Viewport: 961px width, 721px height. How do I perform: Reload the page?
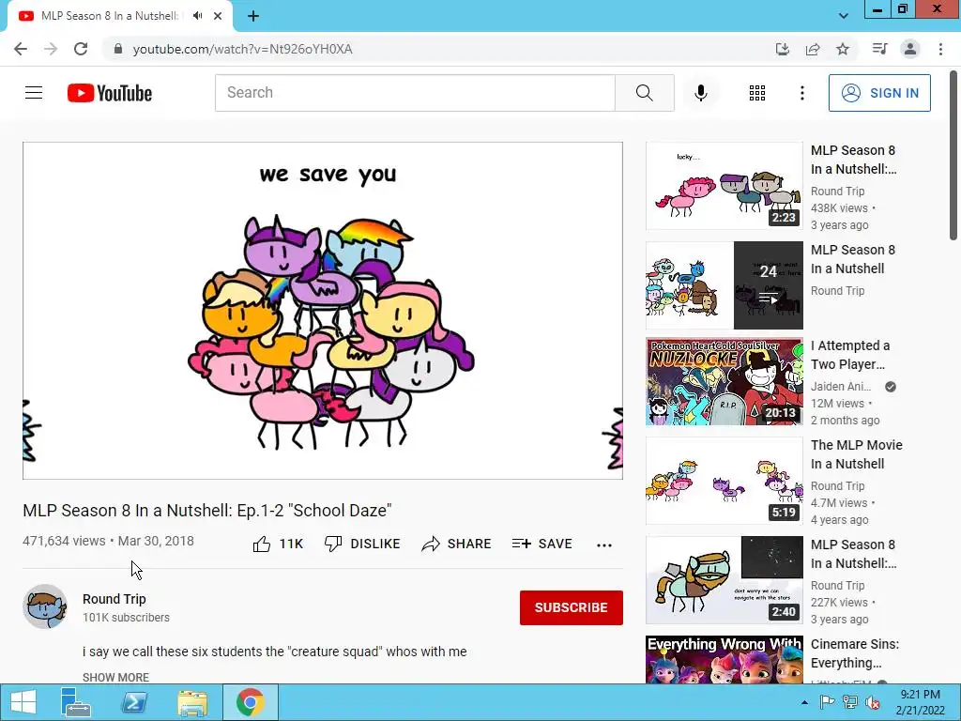tap(81, 49)
